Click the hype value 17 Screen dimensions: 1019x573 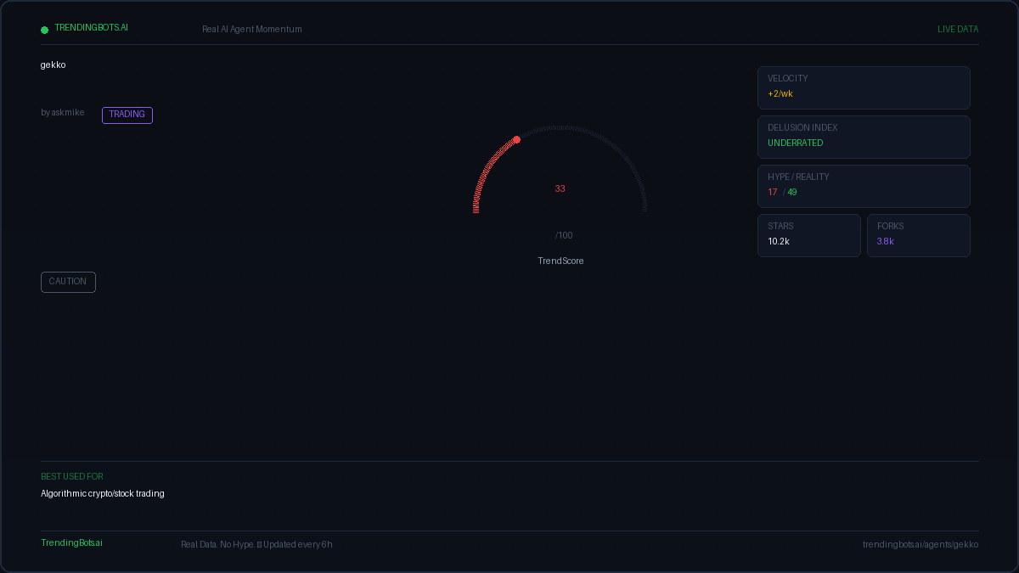773,193
